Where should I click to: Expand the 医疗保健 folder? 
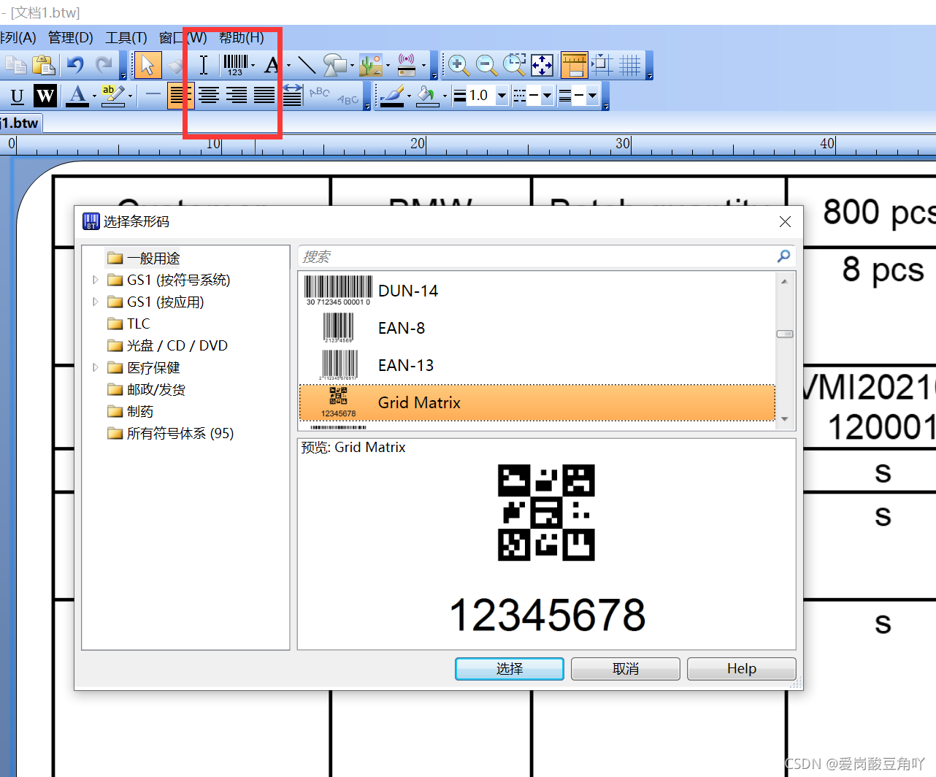click(x=95, y=367)
